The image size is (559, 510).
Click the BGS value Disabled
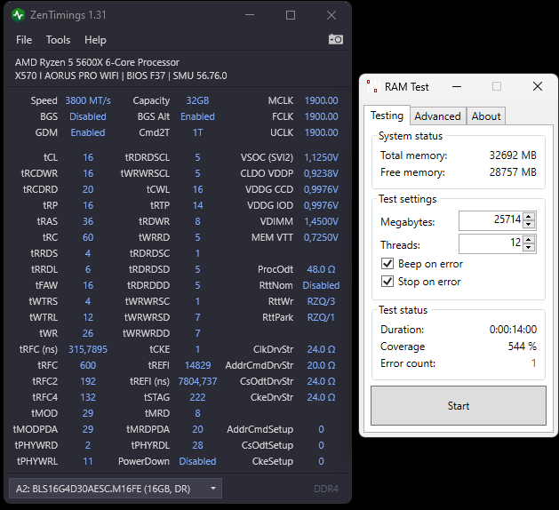(x=88, y=116)
